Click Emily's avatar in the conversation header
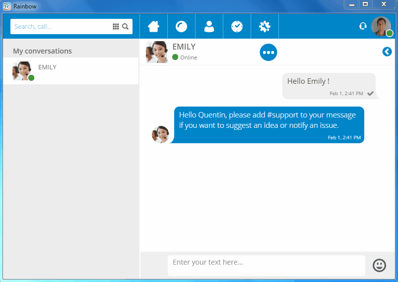The height and width of the screenshot is (282, 398). tap(157, 52)
